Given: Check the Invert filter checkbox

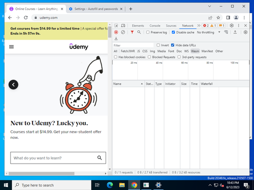Looking at the screenshot, I should tap(158, 45).
